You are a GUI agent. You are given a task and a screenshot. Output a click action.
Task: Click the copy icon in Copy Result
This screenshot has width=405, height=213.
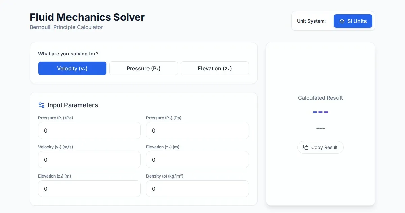click(x=306, y=147)
